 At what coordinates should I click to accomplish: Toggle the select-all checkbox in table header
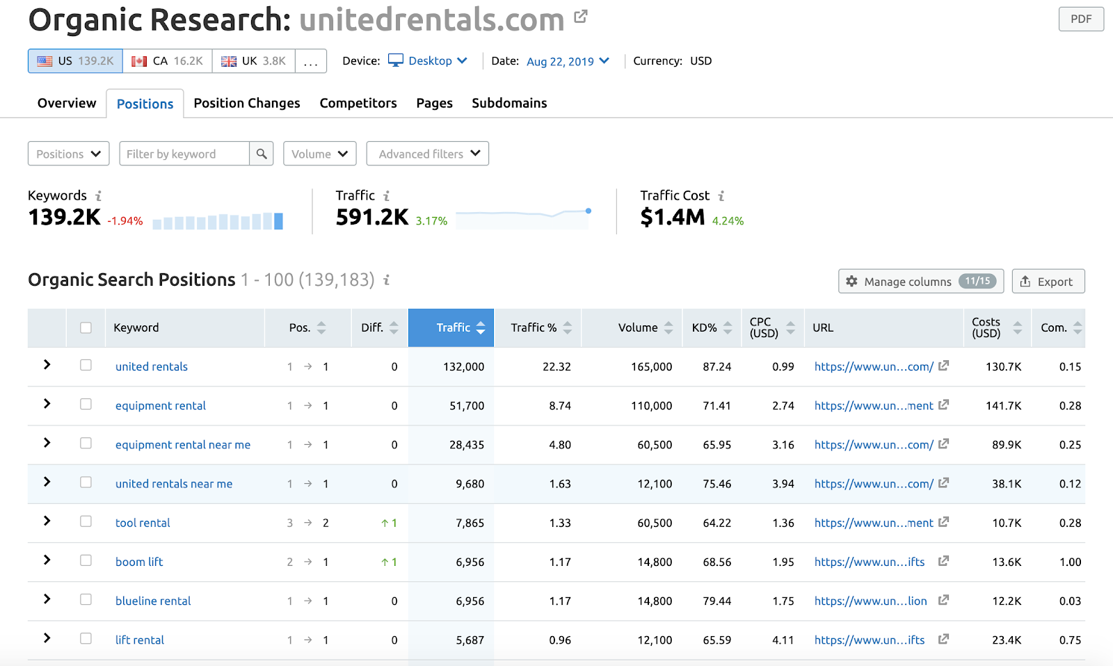coord(86,327)
